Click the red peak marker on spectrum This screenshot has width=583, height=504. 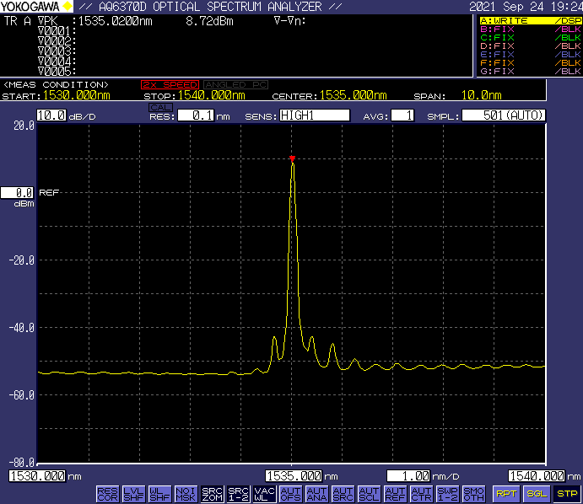292,158
